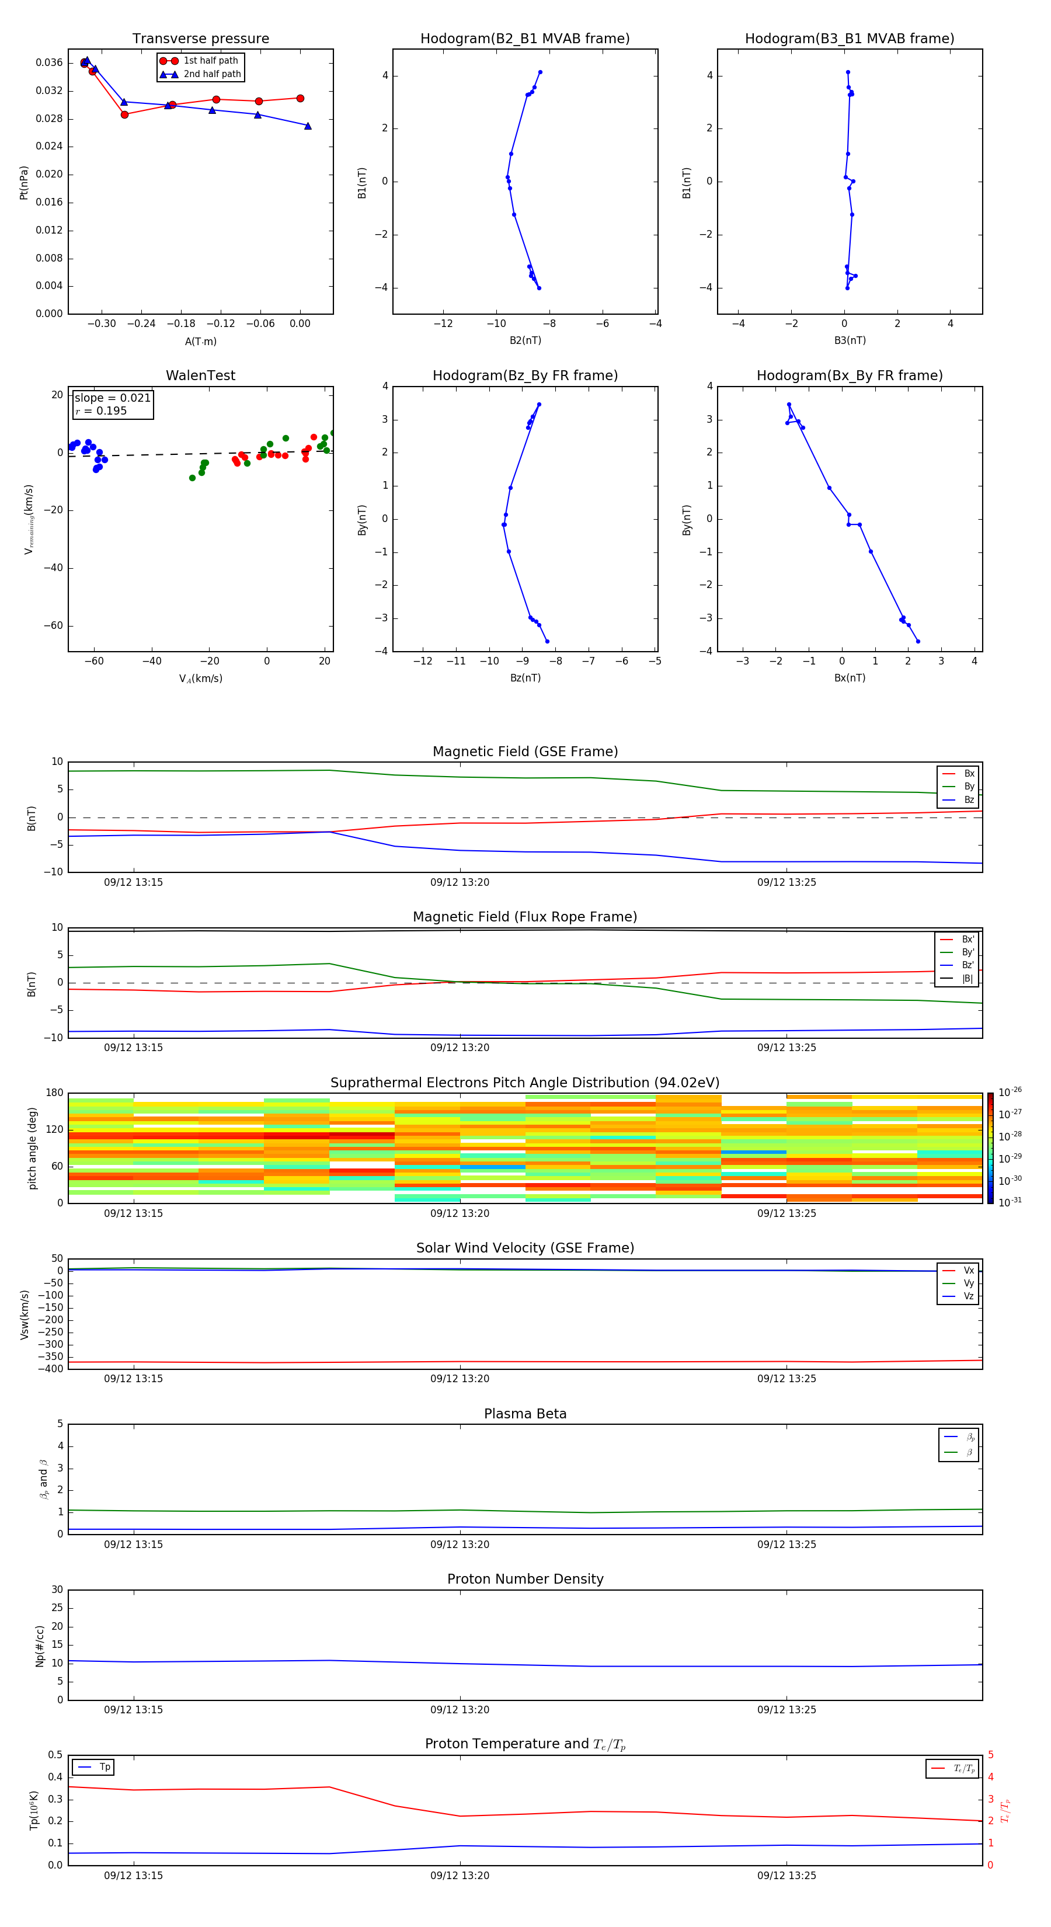
Task: Click the Bz' legend entry in Flux Rope plot
Action: click(957, 965)
